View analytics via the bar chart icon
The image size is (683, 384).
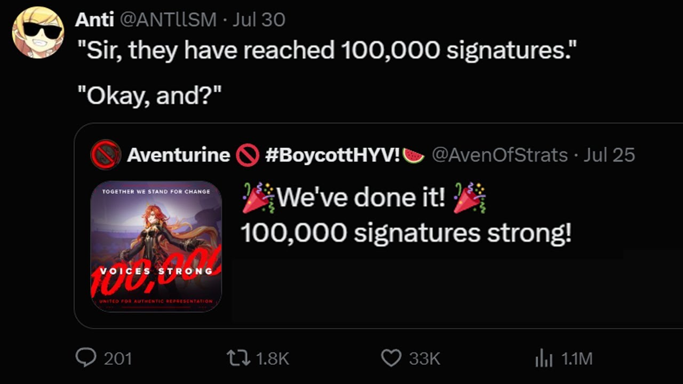(x=544, y=359)
